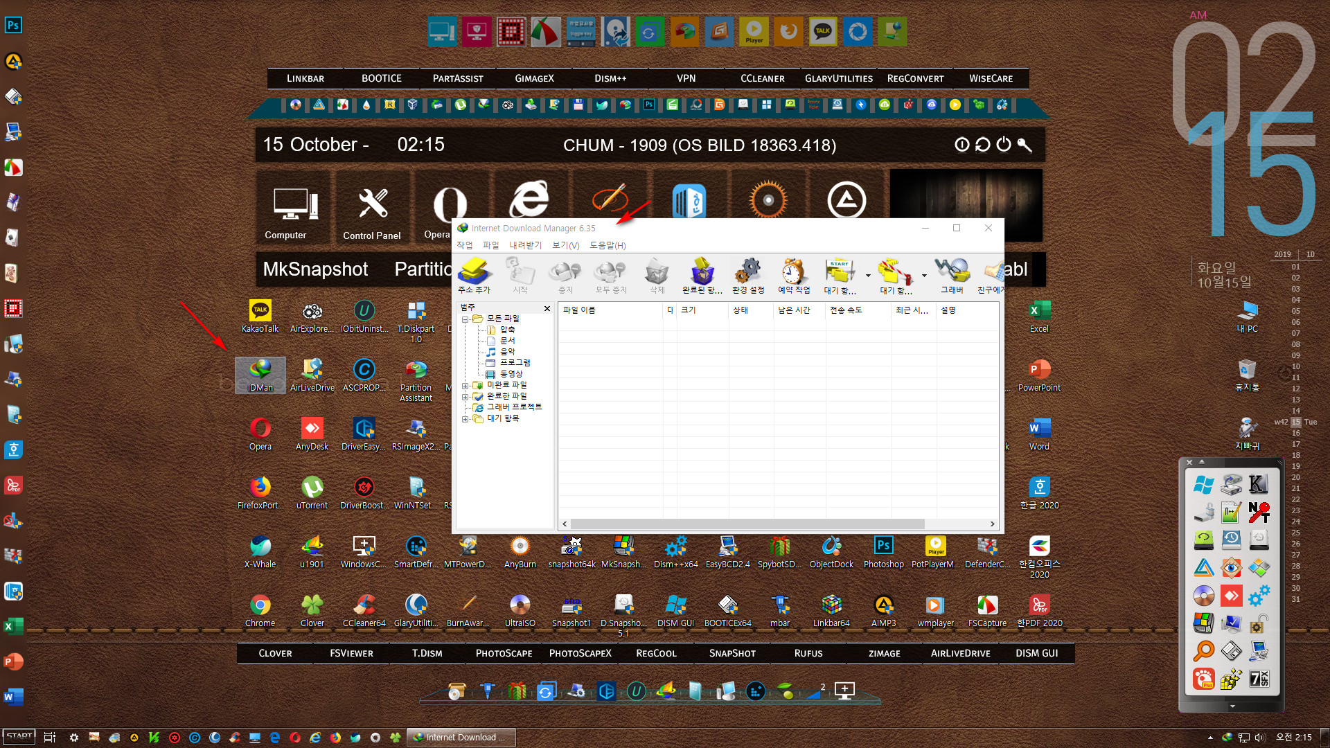Open the UltraISO desktop icon

click(x=520, y=611)
